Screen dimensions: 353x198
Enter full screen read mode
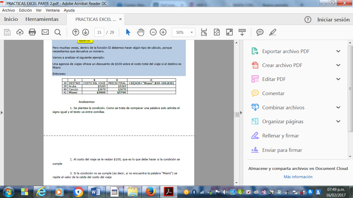pyautogui.click(x=229, y=32)
